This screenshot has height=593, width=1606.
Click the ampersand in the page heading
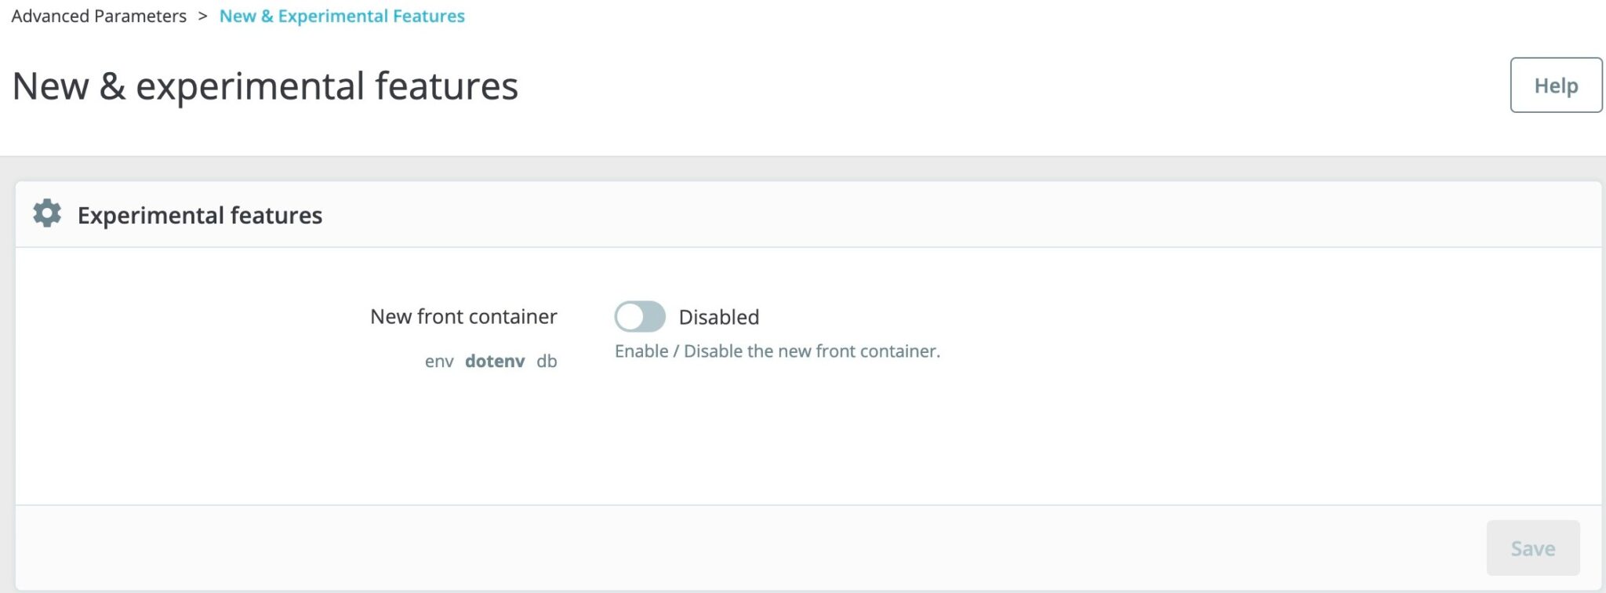(x=112, y=85)
